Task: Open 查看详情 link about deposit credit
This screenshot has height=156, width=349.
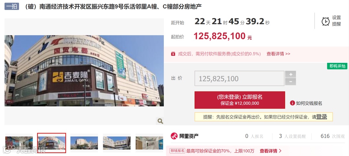Action: 270,151
